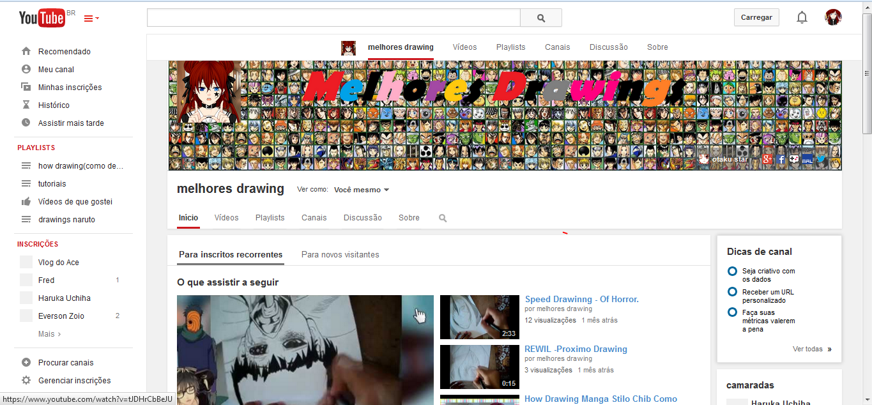Open the notifications bell
This screenshot has height=405, width=872.
tap(802, 18)
